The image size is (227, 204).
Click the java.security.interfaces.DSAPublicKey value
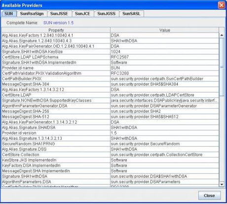(165, 101)
